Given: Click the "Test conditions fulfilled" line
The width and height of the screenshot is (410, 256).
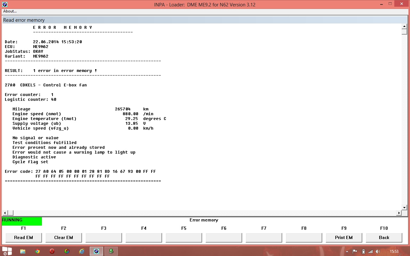Looking at the screenshot, I should pyautogui.click(x=45, y=143).
